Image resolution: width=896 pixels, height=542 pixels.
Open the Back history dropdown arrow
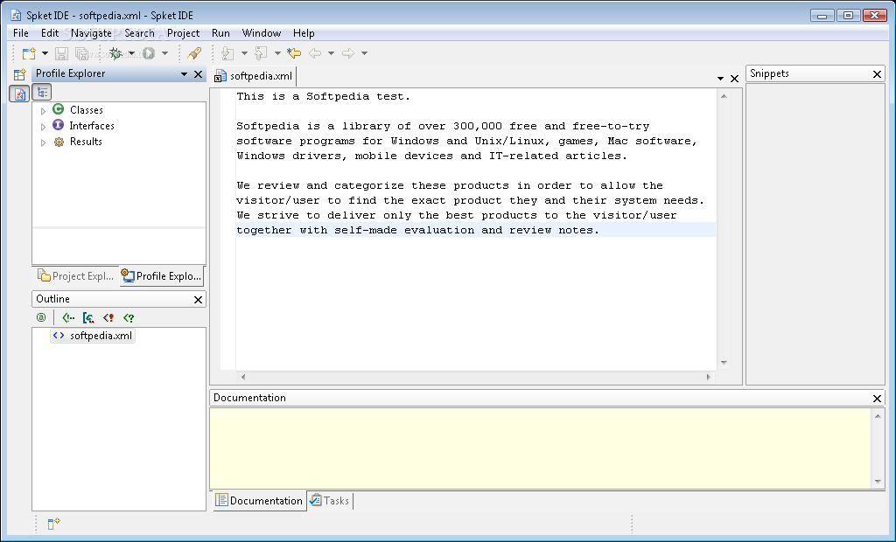pos(331,53)
